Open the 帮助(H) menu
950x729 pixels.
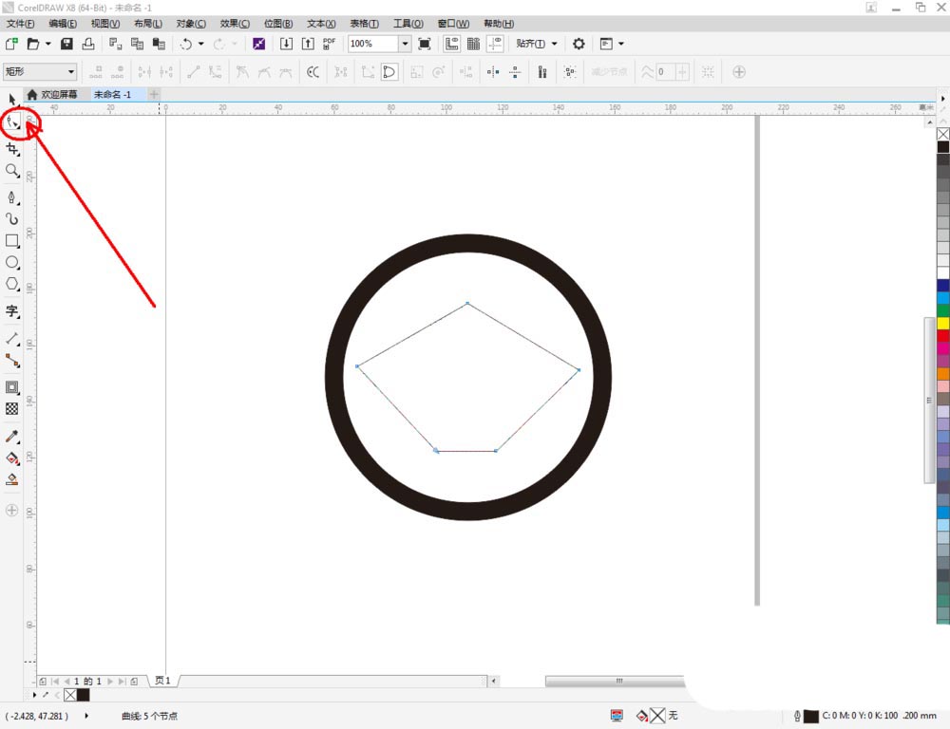pos(499,24)
